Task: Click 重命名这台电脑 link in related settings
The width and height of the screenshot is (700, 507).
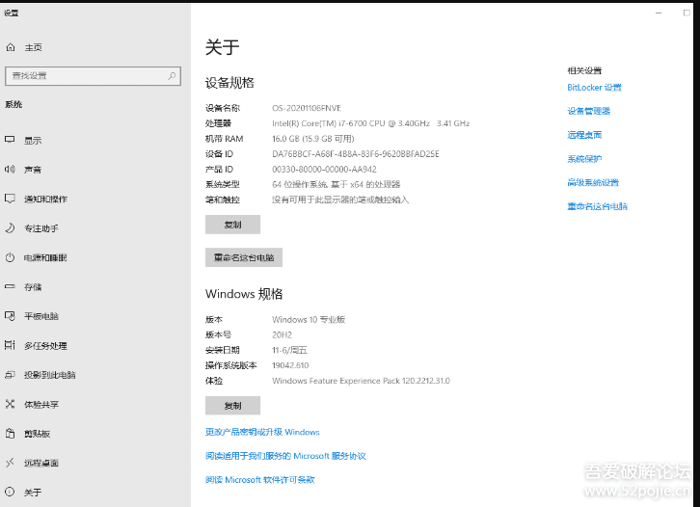Action: coord(598,206)
